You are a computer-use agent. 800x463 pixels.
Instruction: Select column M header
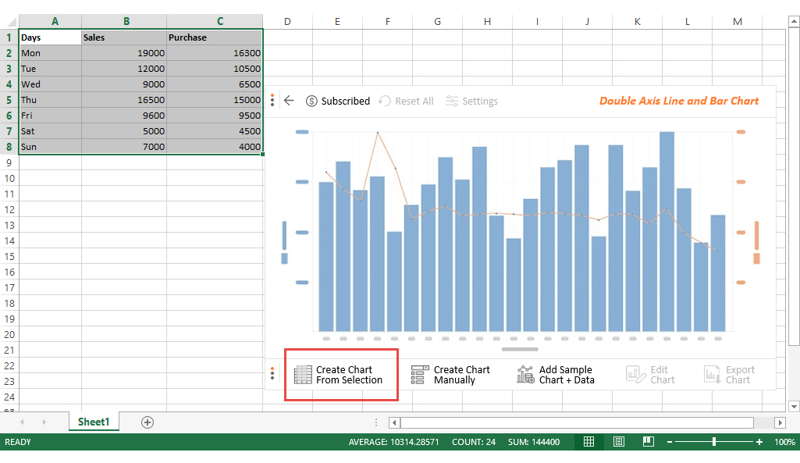pos(738,21)
